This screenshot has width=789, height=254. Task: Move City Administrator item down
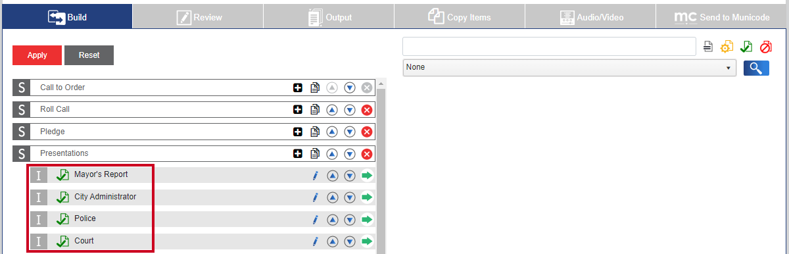pos(350,197)
